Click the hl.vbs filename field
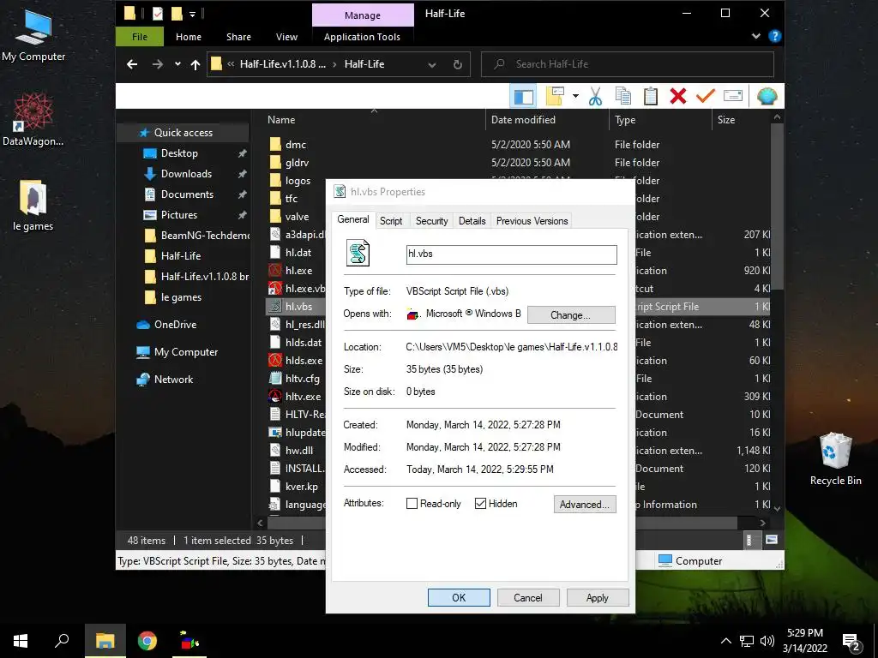The height and width of the screenshot is (658, 878). tap(511, 254)
